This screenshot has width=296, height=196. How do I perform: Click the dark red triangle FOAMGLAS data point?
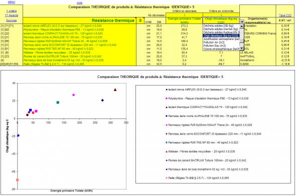[x=115, y=89]
